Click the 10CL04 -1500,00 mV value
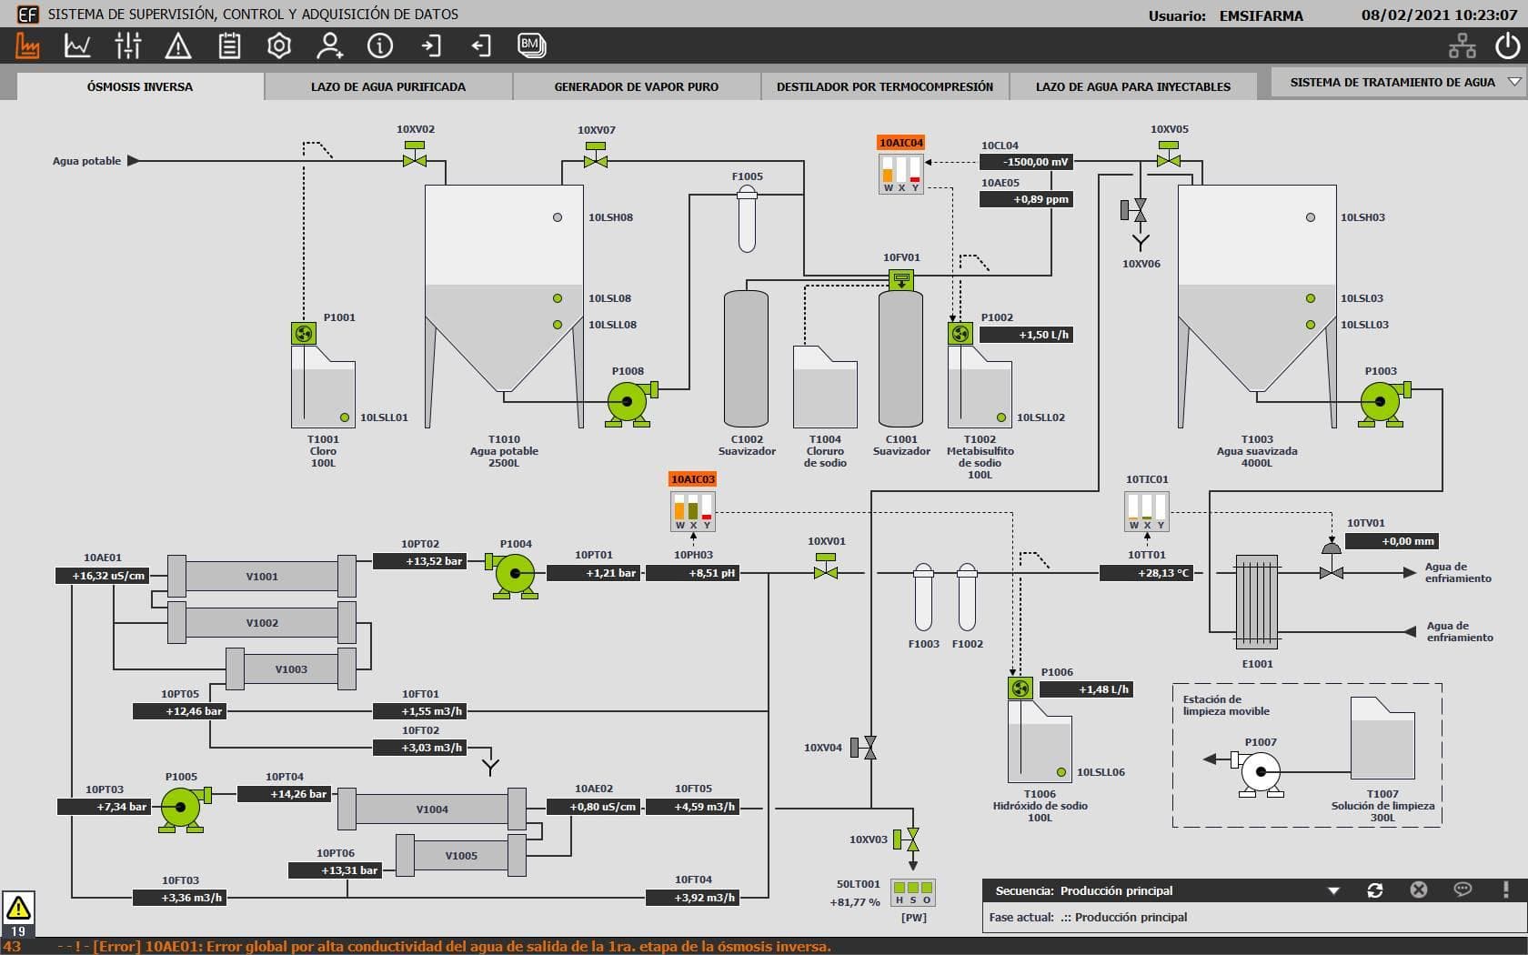Viewport: 1528px width, 955px height. click(1026, 162)
